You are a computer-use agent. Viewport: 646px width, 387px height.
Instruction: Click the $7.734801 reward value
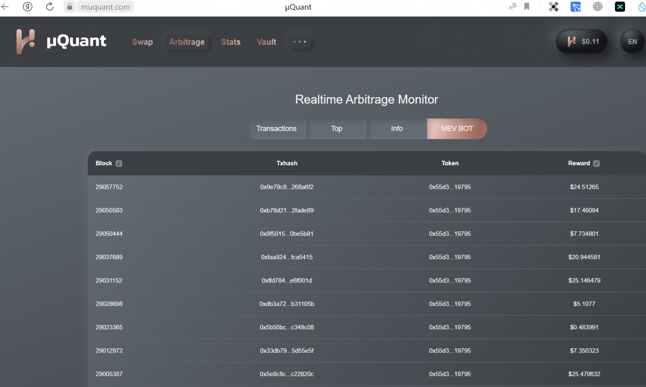(x=584, y=233)
